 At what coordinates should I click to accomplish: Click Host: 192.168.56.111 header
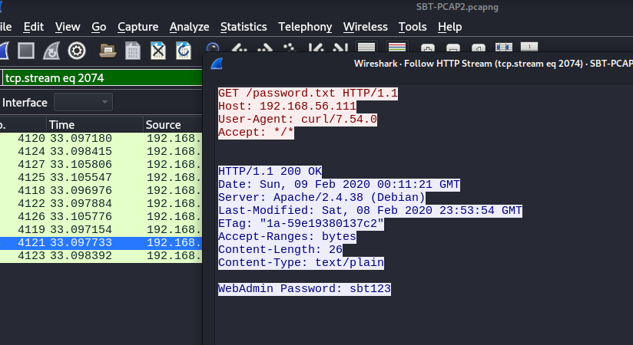click(x=287, y=107)
